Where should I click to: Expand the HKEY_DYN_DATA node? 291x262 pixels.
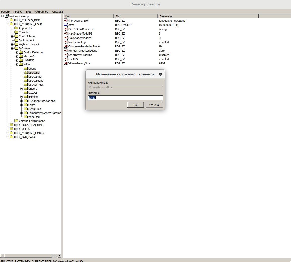pos(7,137)
